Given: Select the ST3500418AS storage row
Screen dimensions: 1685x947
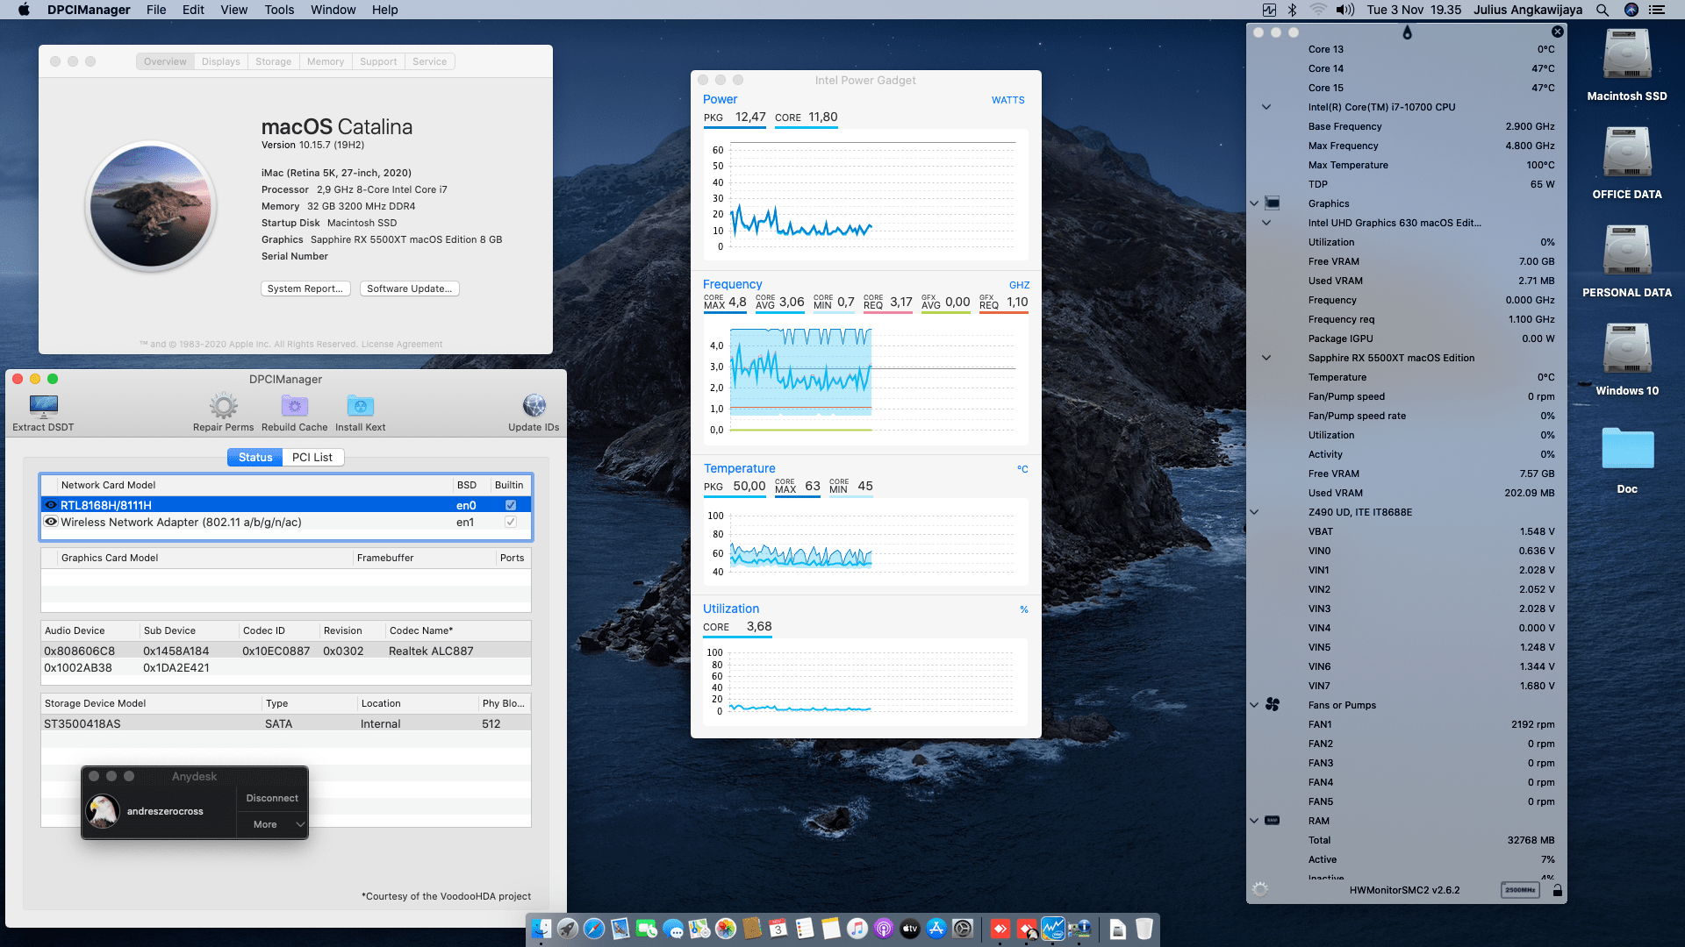Looking at the screenshot, I should [286, 723].
